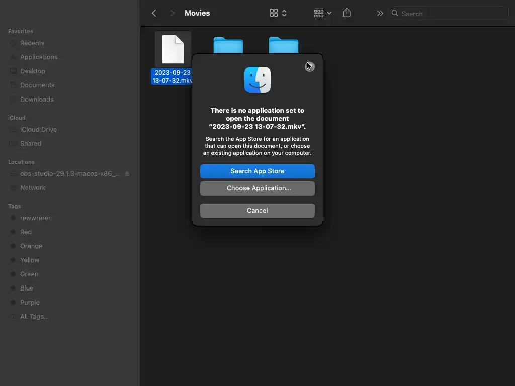Select the Purple tag
Viewport: 515px width, 386px height.
[30, 303]
